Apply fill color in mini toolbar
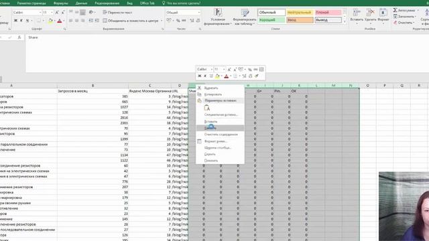429x241 pixels. 217,76
